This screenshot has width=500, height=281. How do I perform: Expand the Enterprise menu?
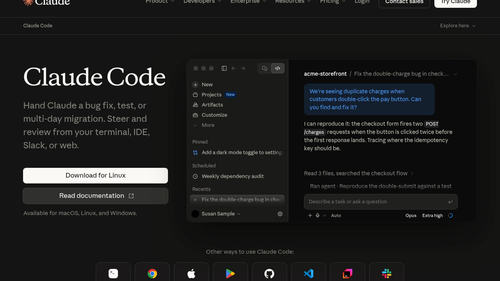coord(248,2)
